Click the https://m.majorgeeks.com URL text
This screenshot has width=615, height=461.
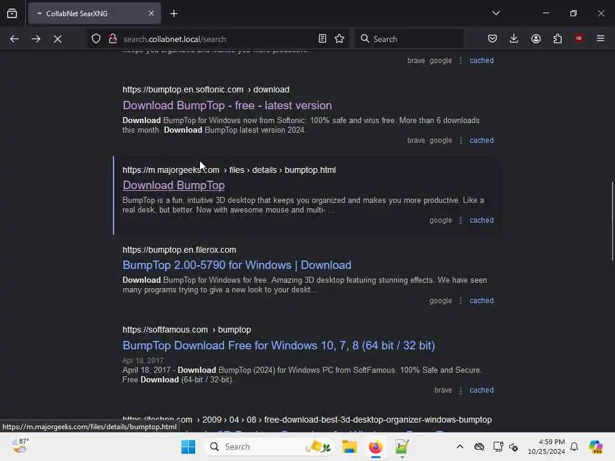coord(171,170)
